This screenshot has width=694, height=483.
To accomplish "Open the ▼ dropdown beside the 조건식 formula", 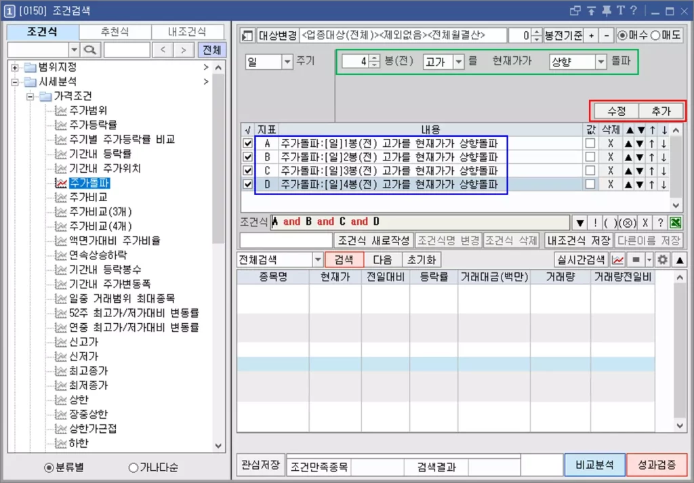I will (580, 222).
